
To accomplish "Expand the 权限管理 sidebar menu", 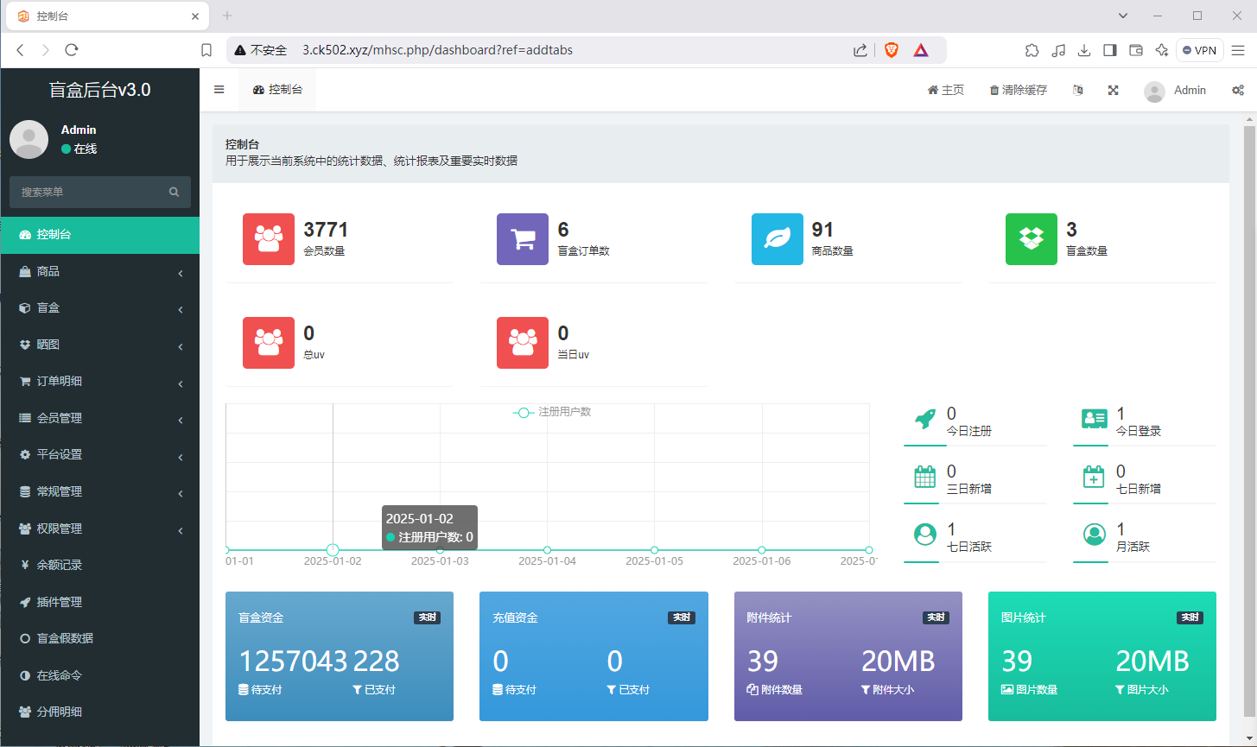I will (x=99, y=529).
